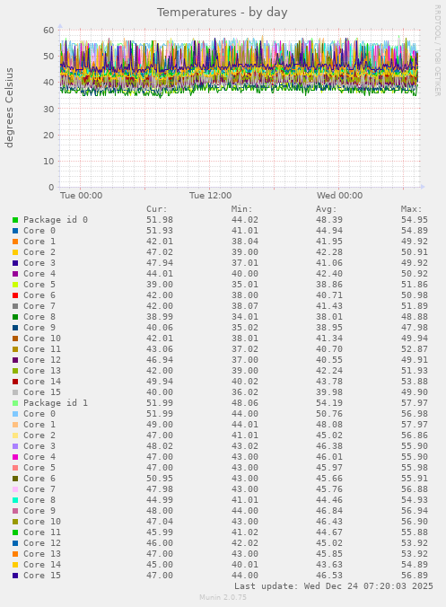Image resolution: width=446 pixels, height=607 pixels.
Task: Click the Core 3 label averaging 46.38
Action: click(39, 446)
